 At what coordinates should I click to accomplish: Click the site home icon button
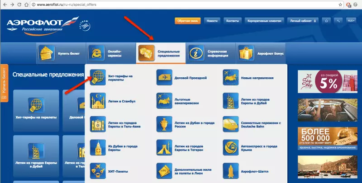pyautogui.click(x=326, y=21)
